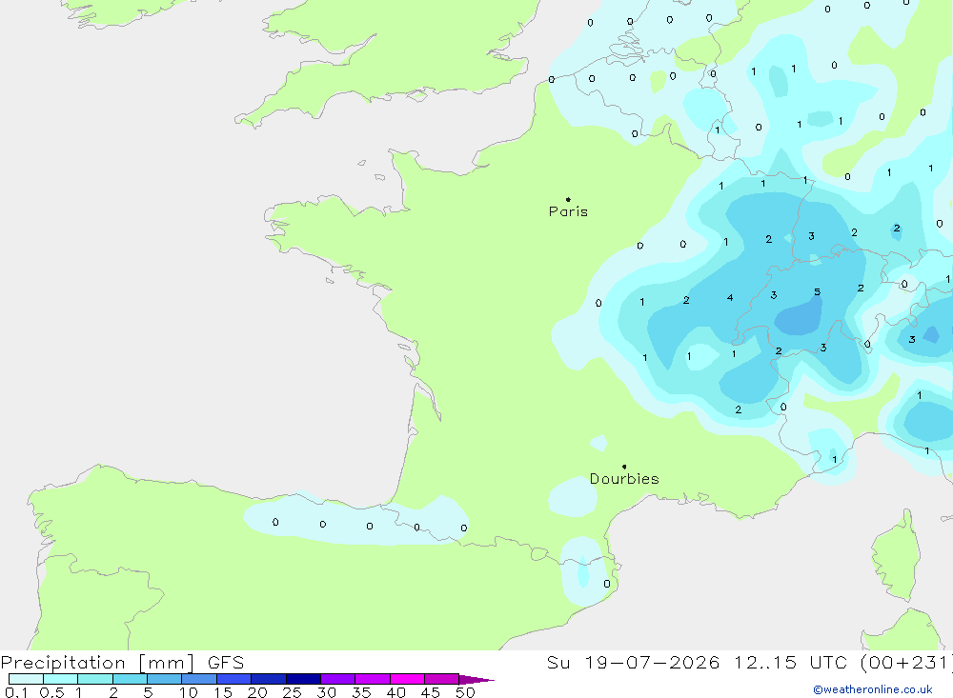Click the 'UTC (00+231)' forecast hour text
The height and width of the screenshot is (698, 953).
pyautogui.click(x=881, y=662)
